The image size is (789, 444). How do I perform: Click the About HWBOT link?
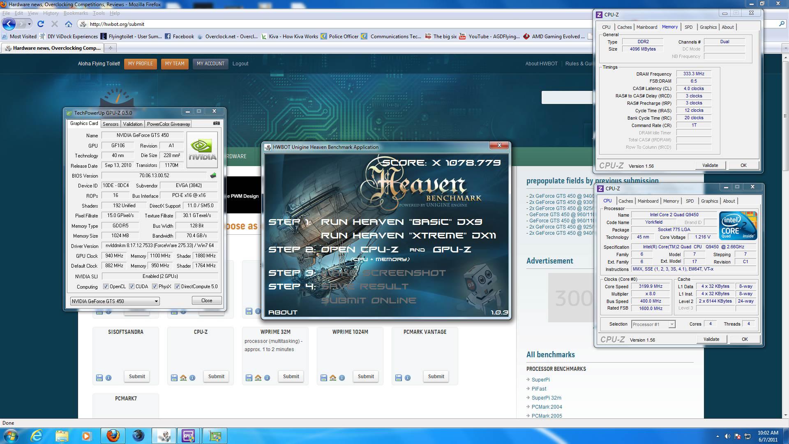541,64
